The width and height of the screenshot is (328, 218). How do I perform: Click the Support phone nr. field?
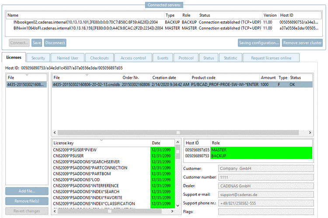[x=266, y=203]
